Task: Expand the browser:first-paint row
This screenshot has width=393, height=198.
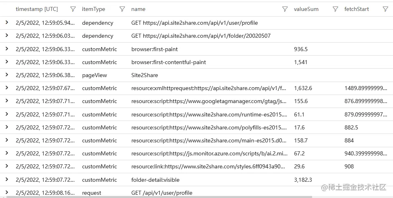Action: (x=7, y=49)
